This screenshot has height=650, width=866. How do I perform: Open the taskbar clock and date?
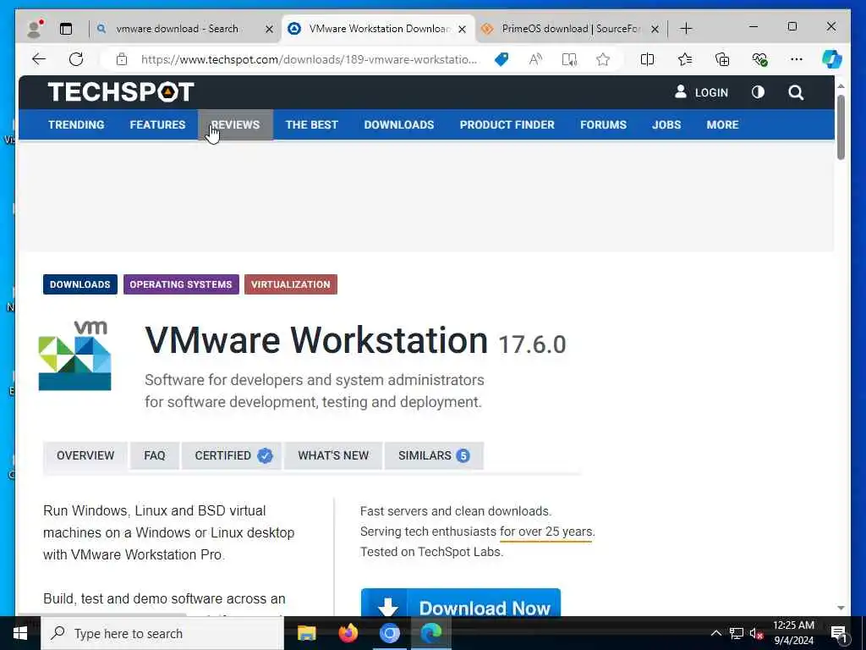[x=793, y=633]
